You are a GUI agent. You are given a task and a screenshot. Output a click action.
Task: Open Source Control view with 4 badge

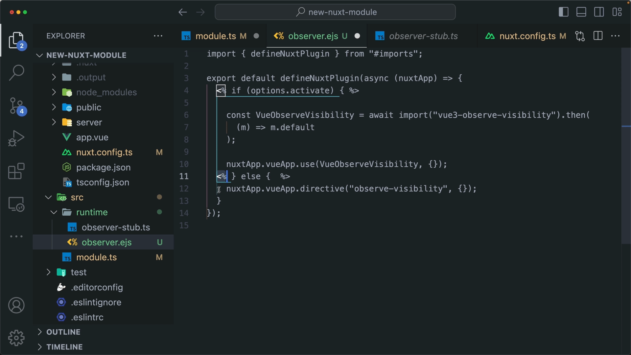pos(16,106)
